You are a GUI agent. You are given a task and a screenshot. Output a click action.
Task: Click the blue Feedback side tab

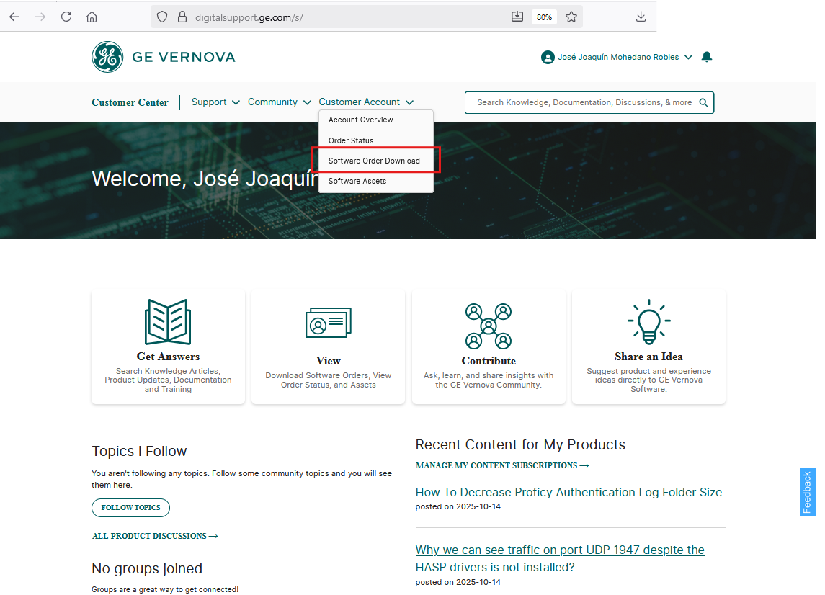click(808, 493)
